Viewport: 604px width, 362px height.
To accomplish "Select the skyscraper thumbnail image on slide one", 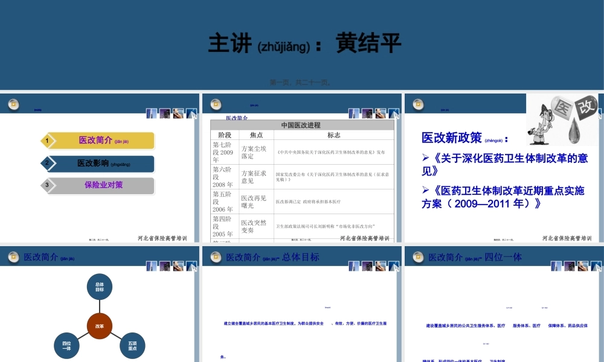I will click(x=151, y=113).
